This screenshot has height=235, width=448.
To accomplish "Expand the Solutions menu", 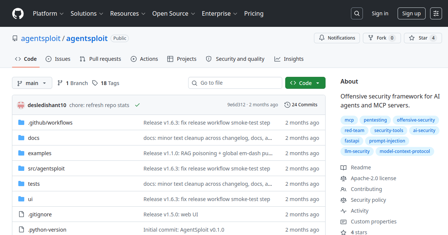I will (87, 13).
